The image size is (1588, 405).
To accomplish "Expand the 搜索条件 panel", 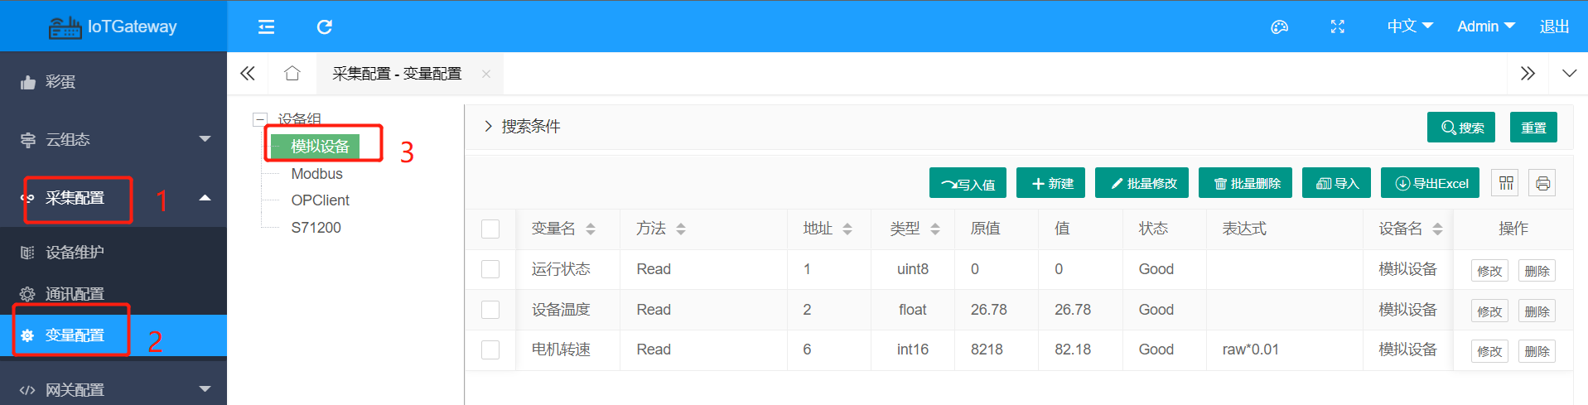I will (522, 126).
